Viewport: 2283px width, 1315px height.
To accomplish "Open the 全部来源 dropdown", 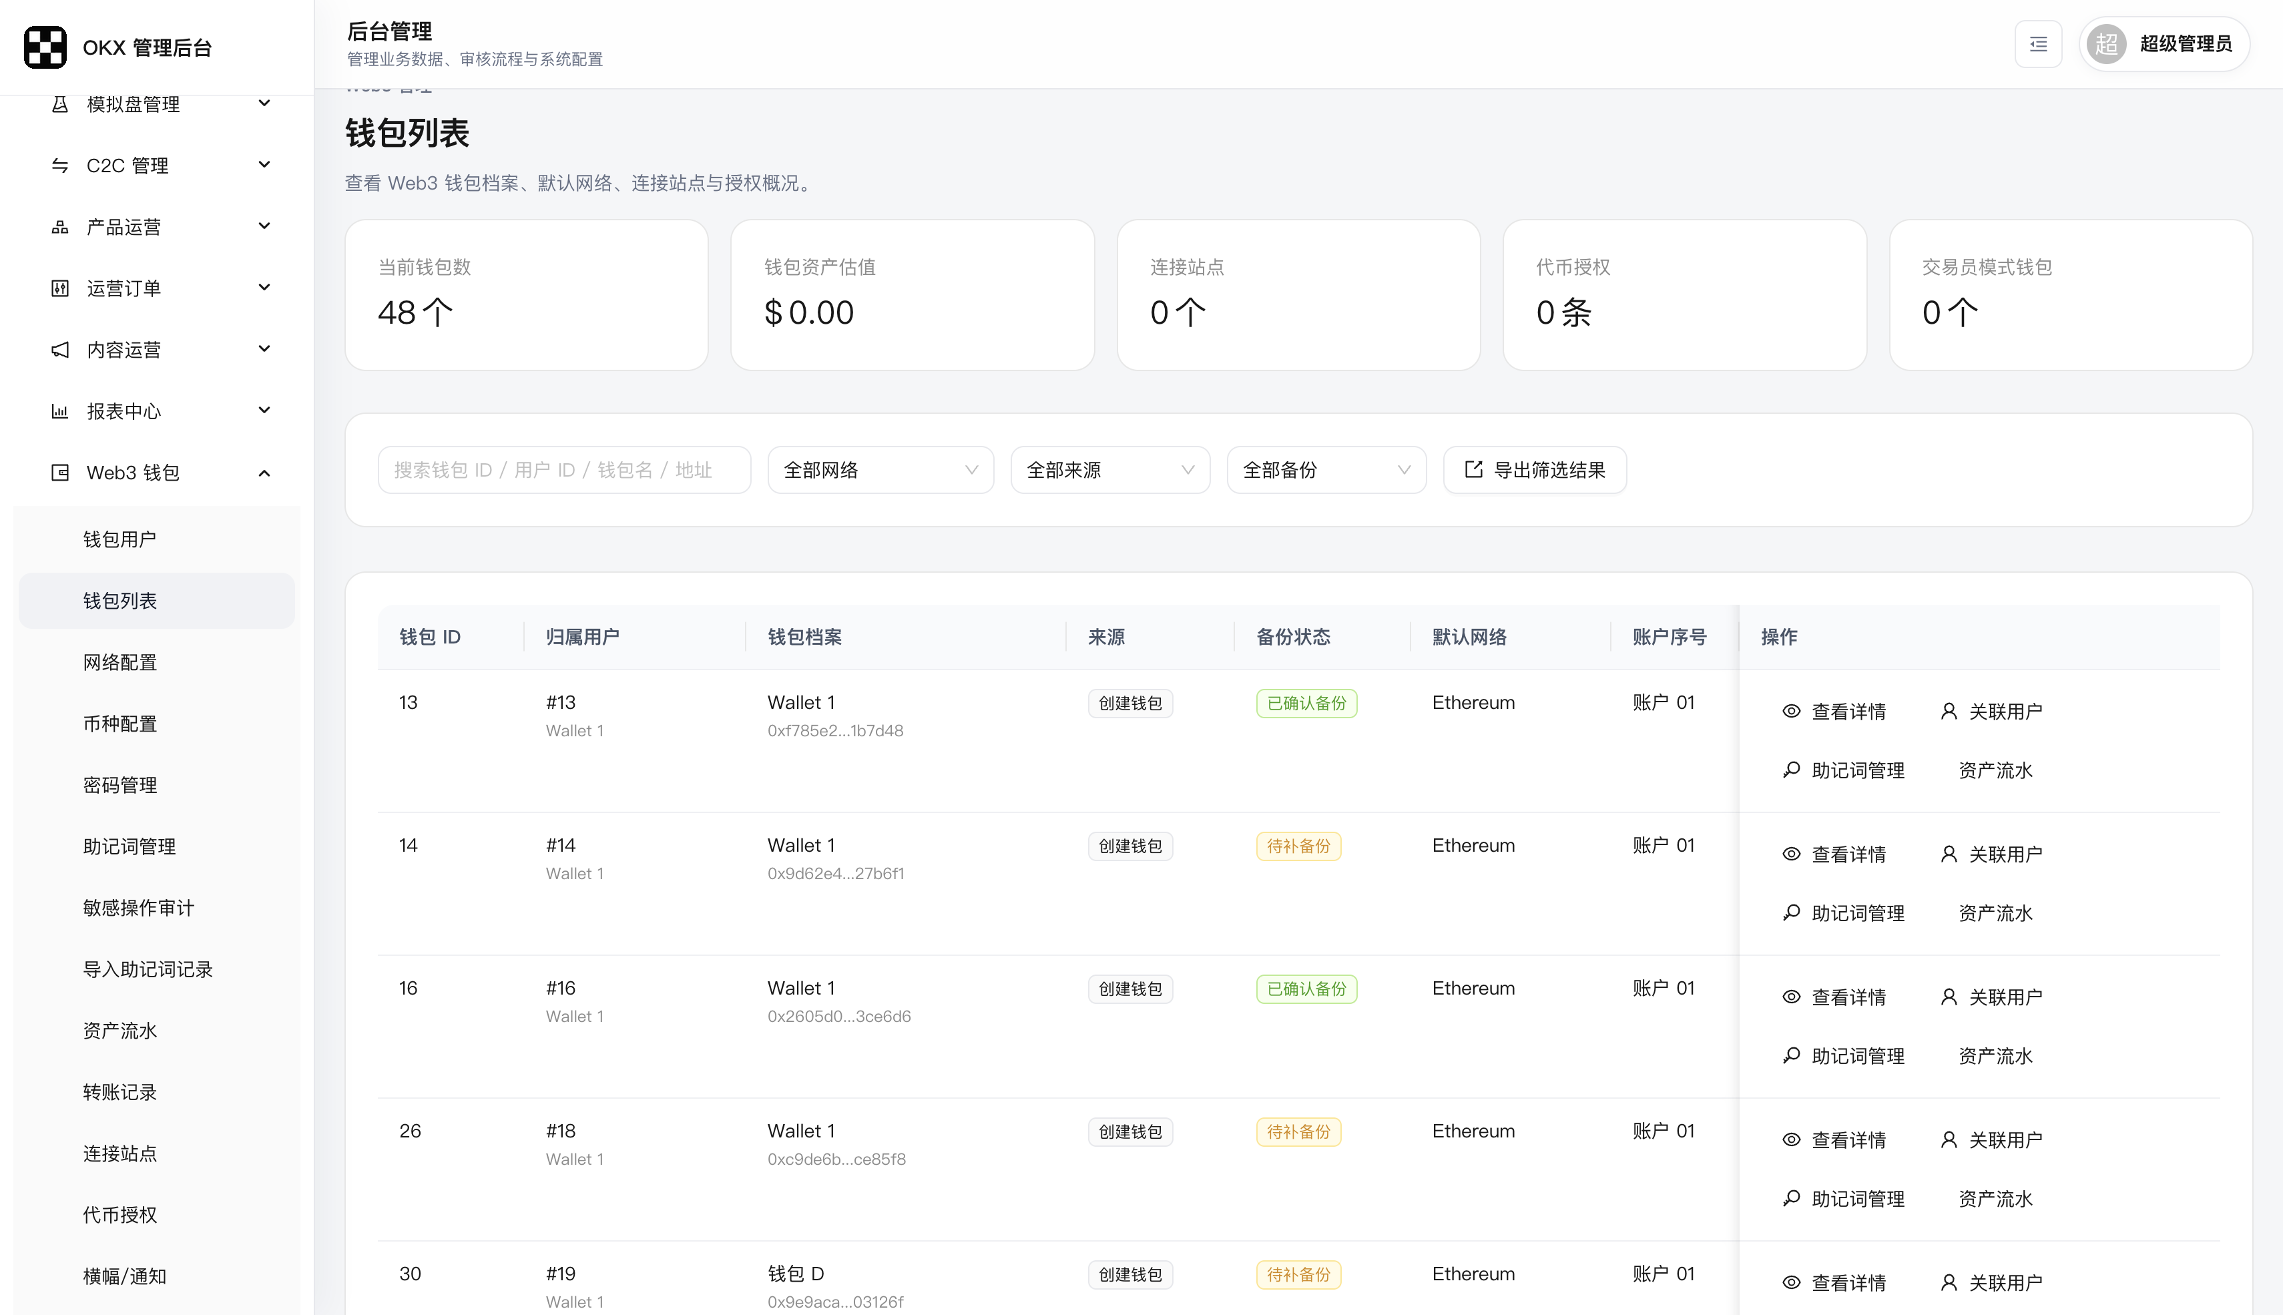I will [1110, 470].
